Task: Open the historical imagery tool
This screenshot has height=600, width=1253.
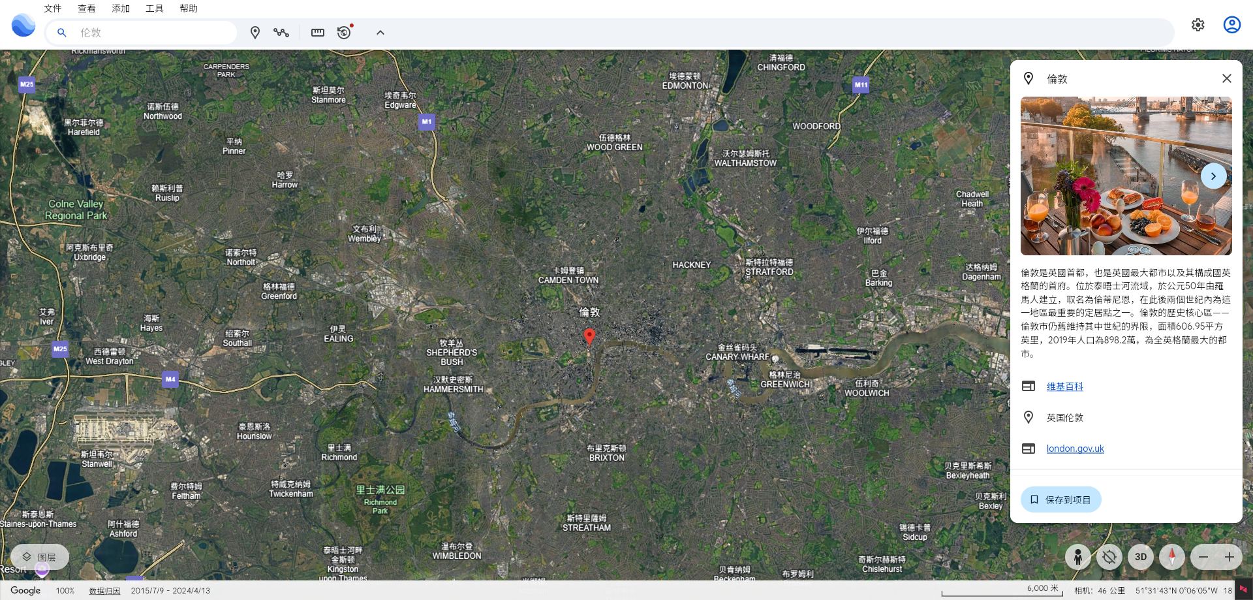Action: (344, 32)
